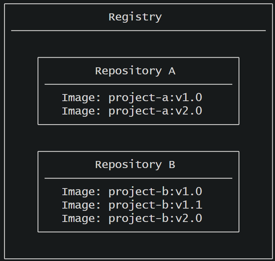
Task: Click the v1.1 tag of project-b
Action: point(189,205)
